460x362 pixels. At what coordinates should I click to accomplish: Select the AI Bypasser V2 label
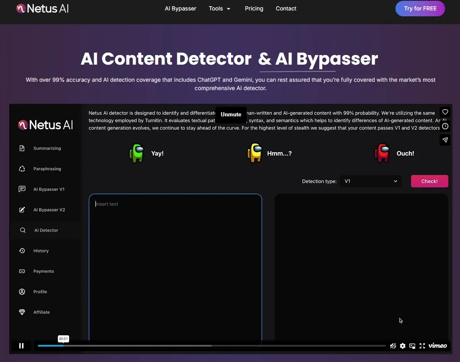49,210
